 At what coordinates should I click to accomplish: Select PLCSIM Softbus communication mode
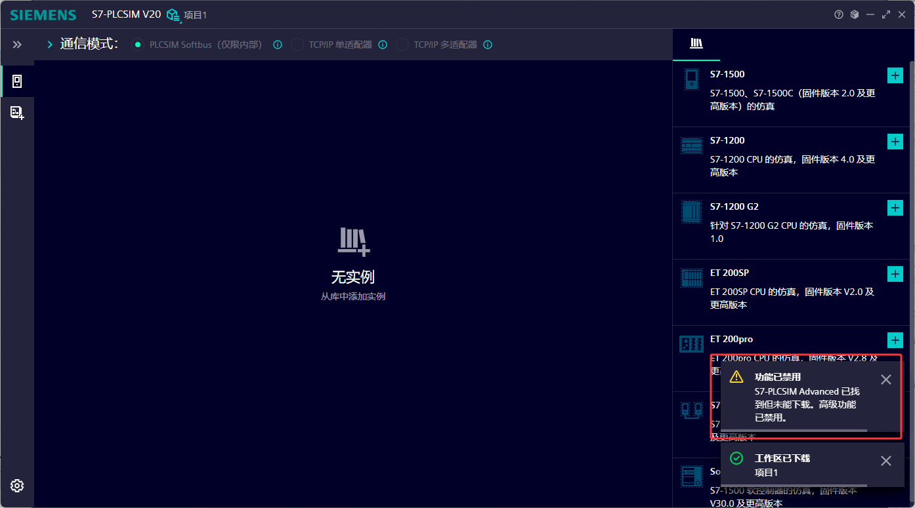137,45
